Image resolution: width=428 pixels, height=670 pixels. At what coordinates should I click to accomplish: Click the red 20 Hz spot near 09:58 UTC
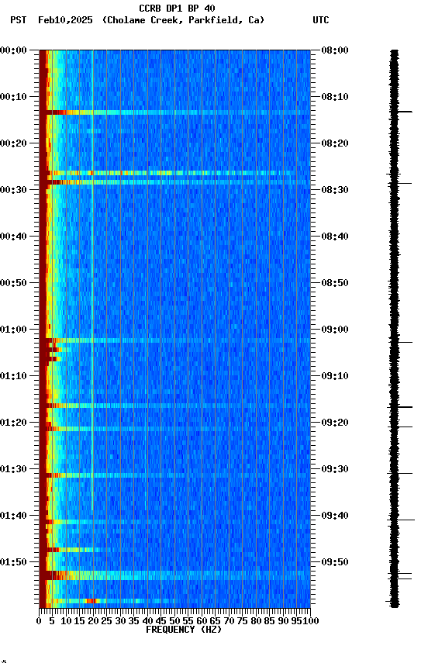(x=91, y=601)
